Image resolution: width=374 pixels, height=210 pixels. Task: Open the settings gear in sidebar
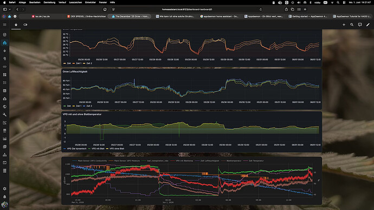pos(4,188)
